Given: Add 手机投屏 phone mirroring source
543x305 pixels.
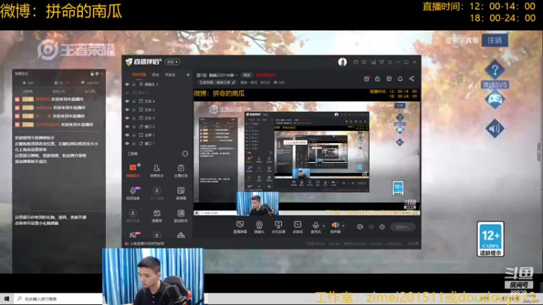Looking at the screenshot, I should (278, 227).
